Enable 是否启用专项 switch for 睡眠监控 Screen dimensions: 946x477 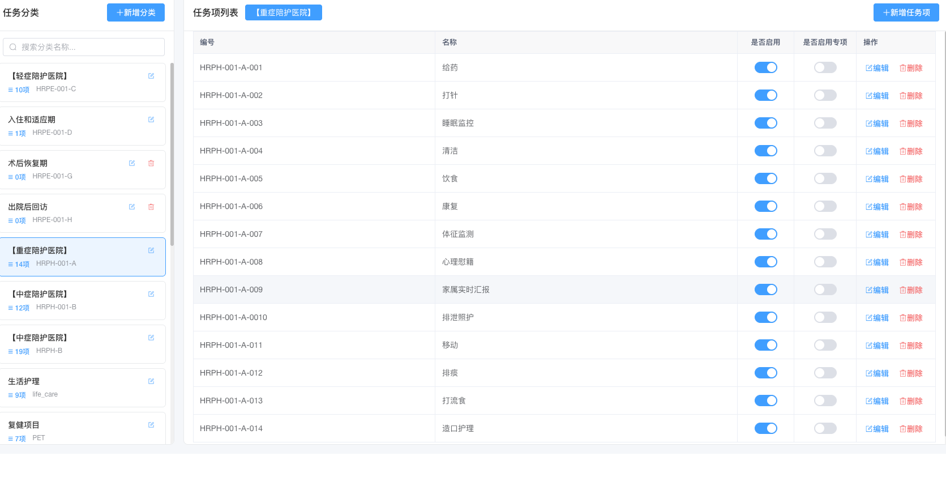pos(825,123)
